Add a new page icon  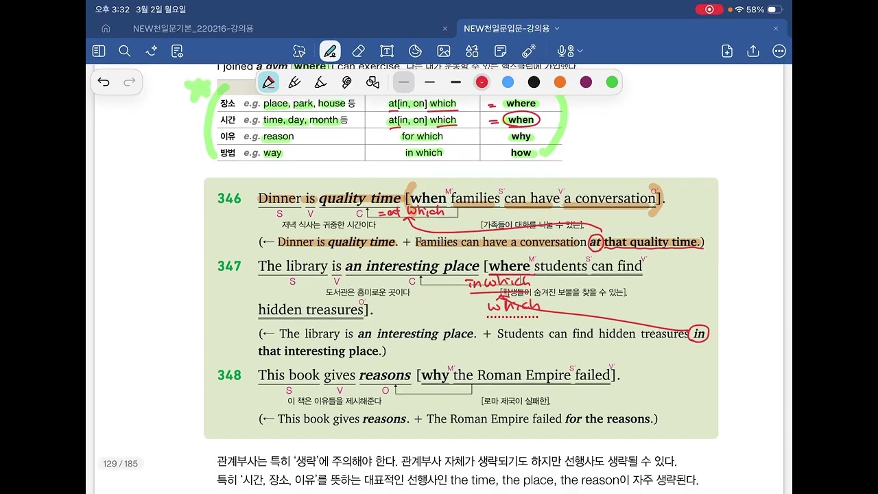pyautogui.click(x=727, y=51)
